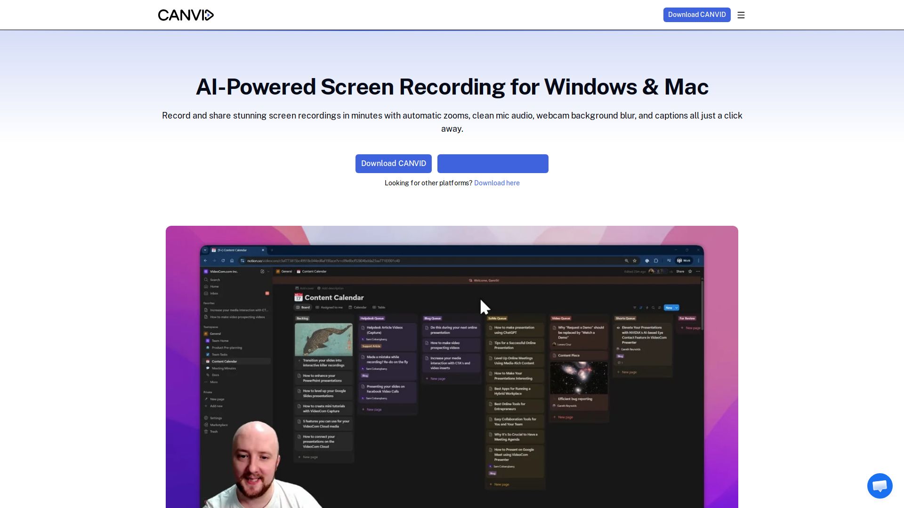The height and width of the screenshot is (508, 904).
Task: Click the 'AI-Powered Screen Recording for Windows & Mac' headline
Action: 452,87
